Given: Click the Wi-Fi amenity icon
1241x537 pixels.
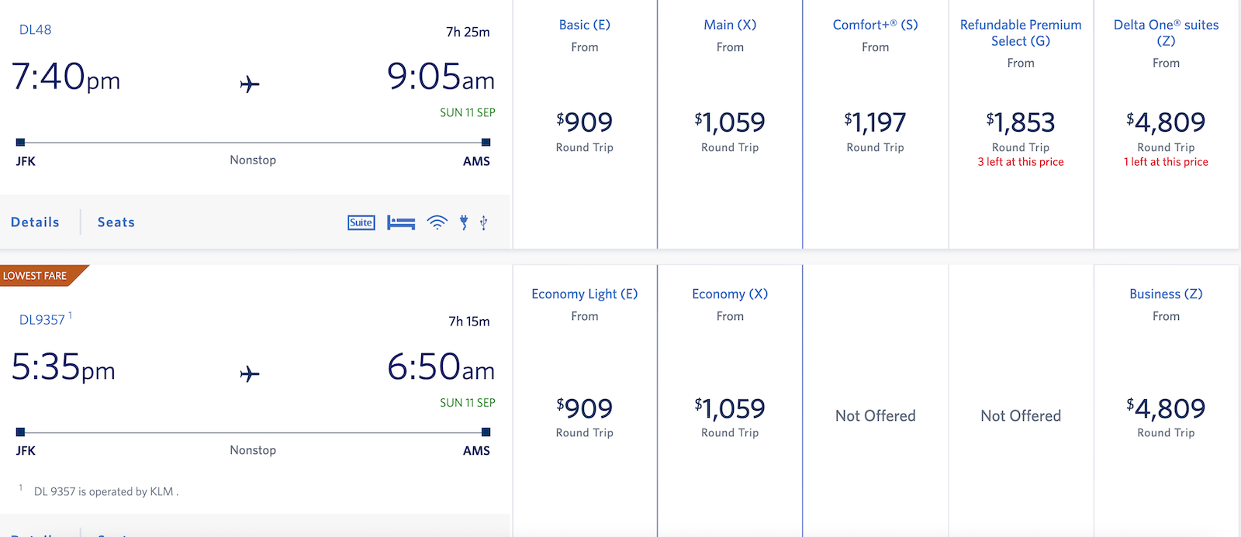Looking at the screenshot, I should [437, 222].
